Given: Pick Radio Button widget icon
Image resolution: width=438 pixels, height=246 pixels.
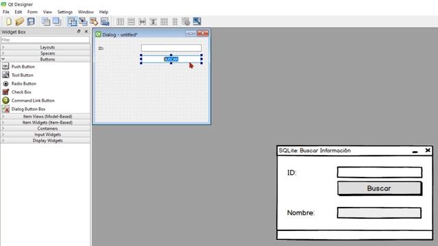Looking at the screenshot, I should coord(5,83).
